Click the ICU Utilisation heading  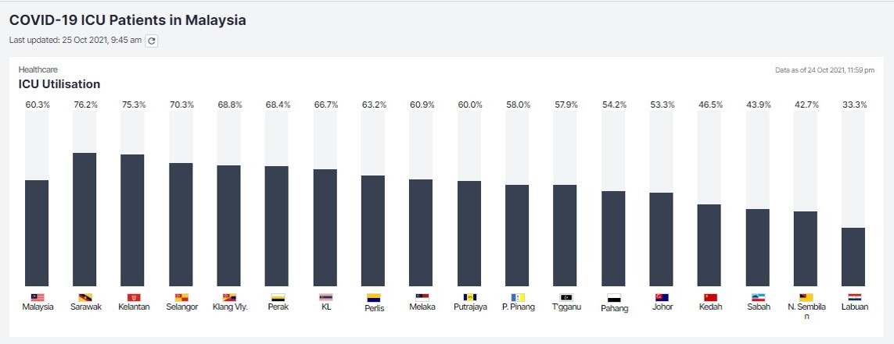tap(59, 84)
